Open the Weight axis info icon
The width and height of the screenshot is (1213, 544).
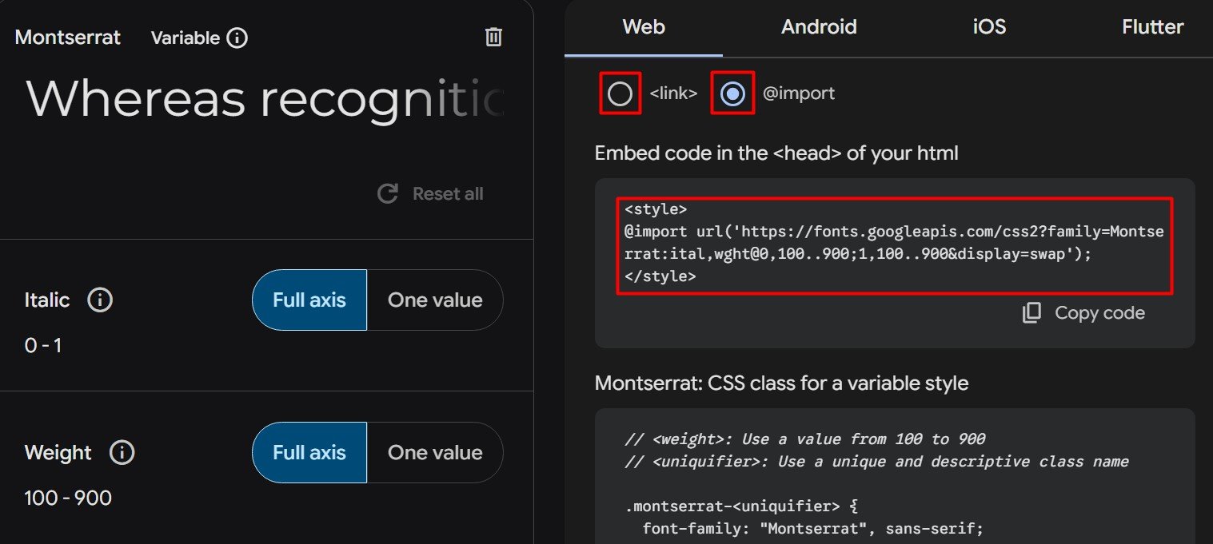122,453
